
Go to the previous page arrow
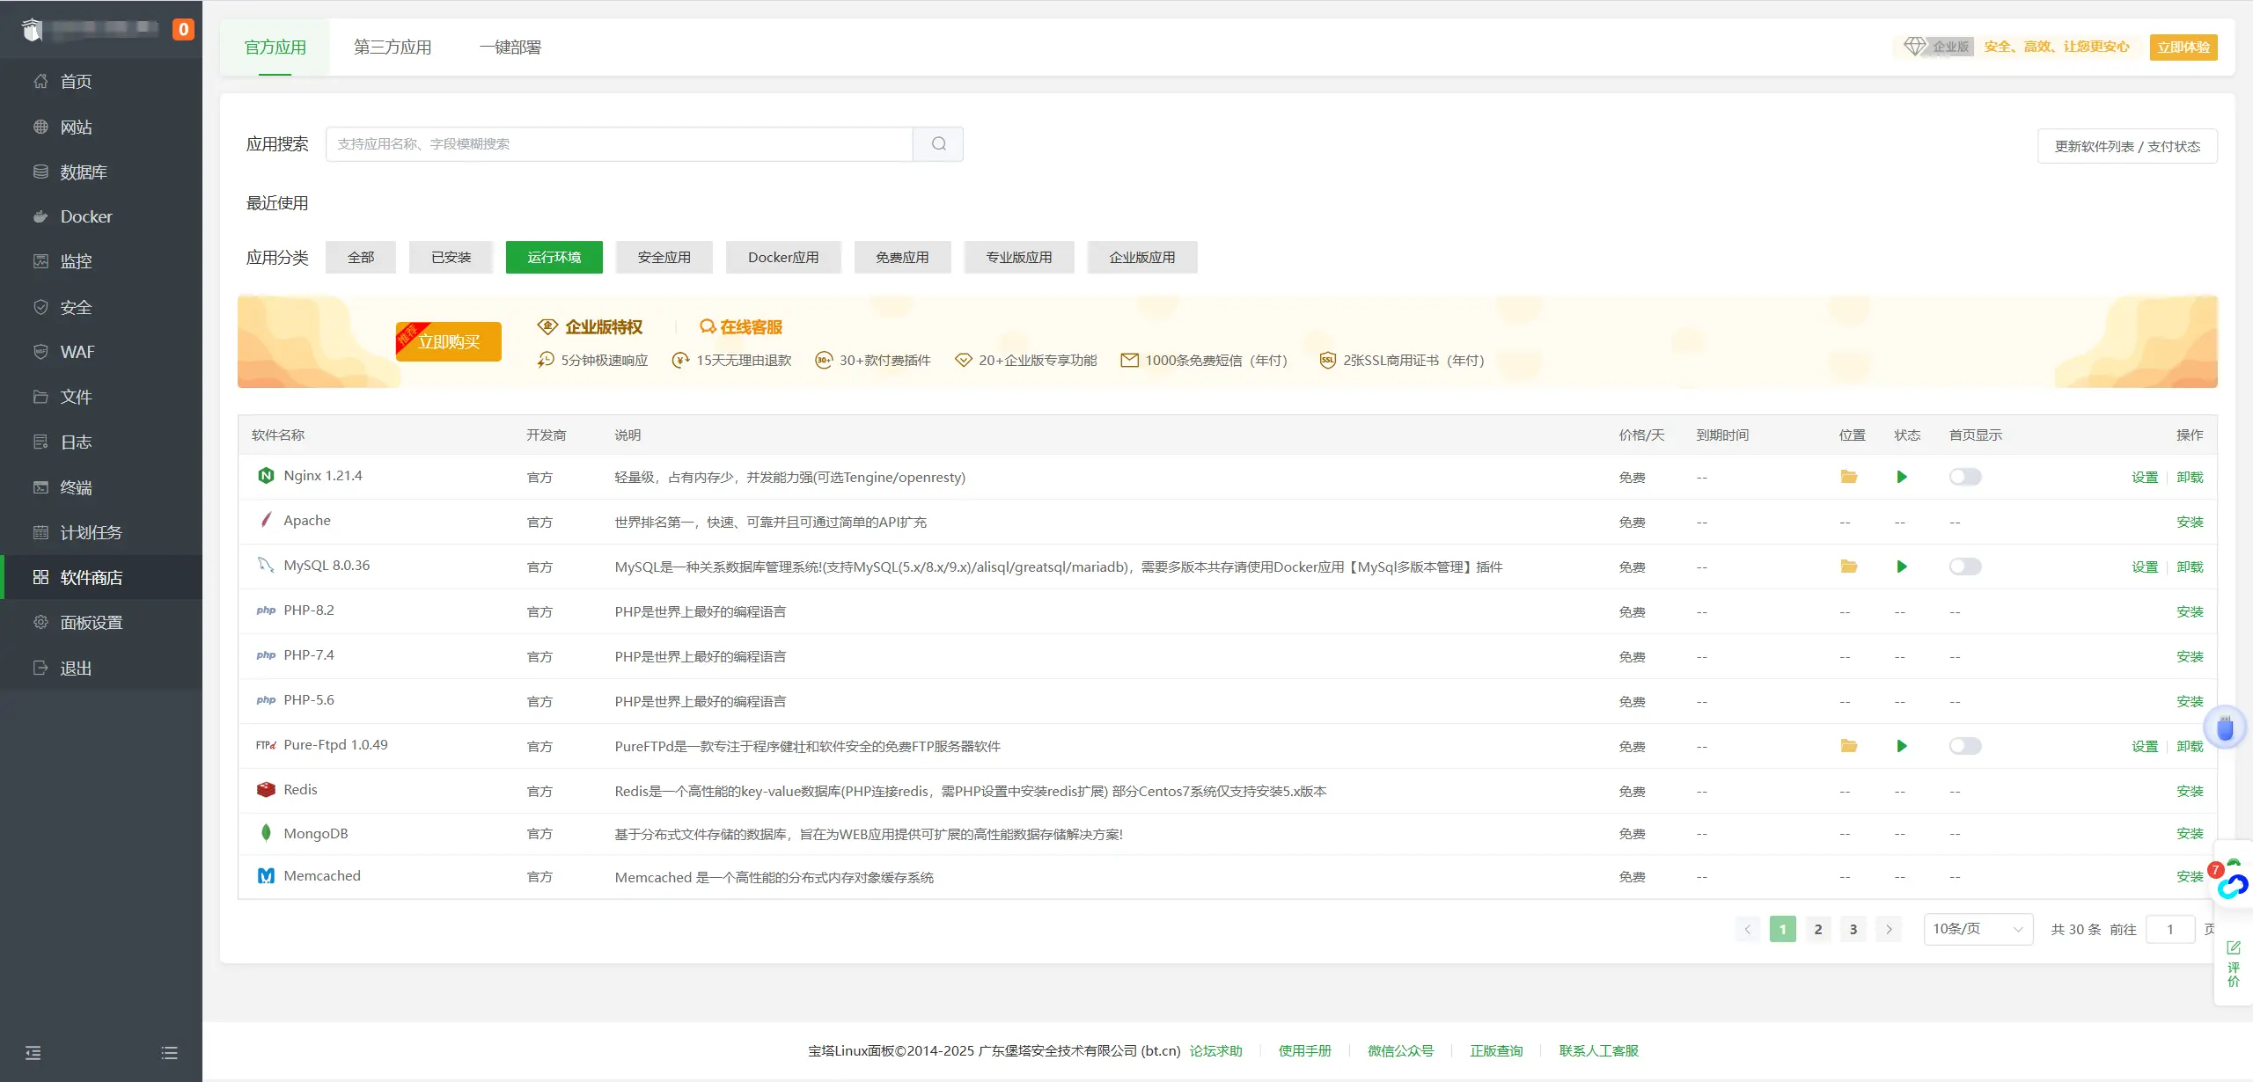click(x=1748, y=929)
